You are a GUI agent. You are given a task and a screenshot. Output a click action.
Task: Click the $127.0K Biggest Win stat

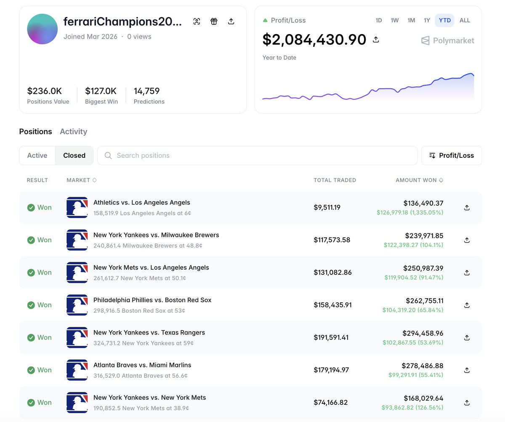pyautogui.click(x=101, y=95)
